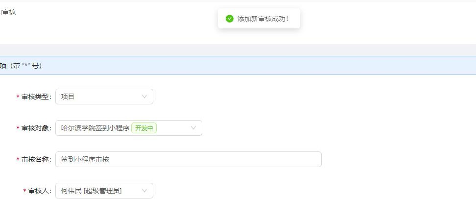
Task: Open the 审核人 dropdown with 何伟民
Action: (98, 191)
